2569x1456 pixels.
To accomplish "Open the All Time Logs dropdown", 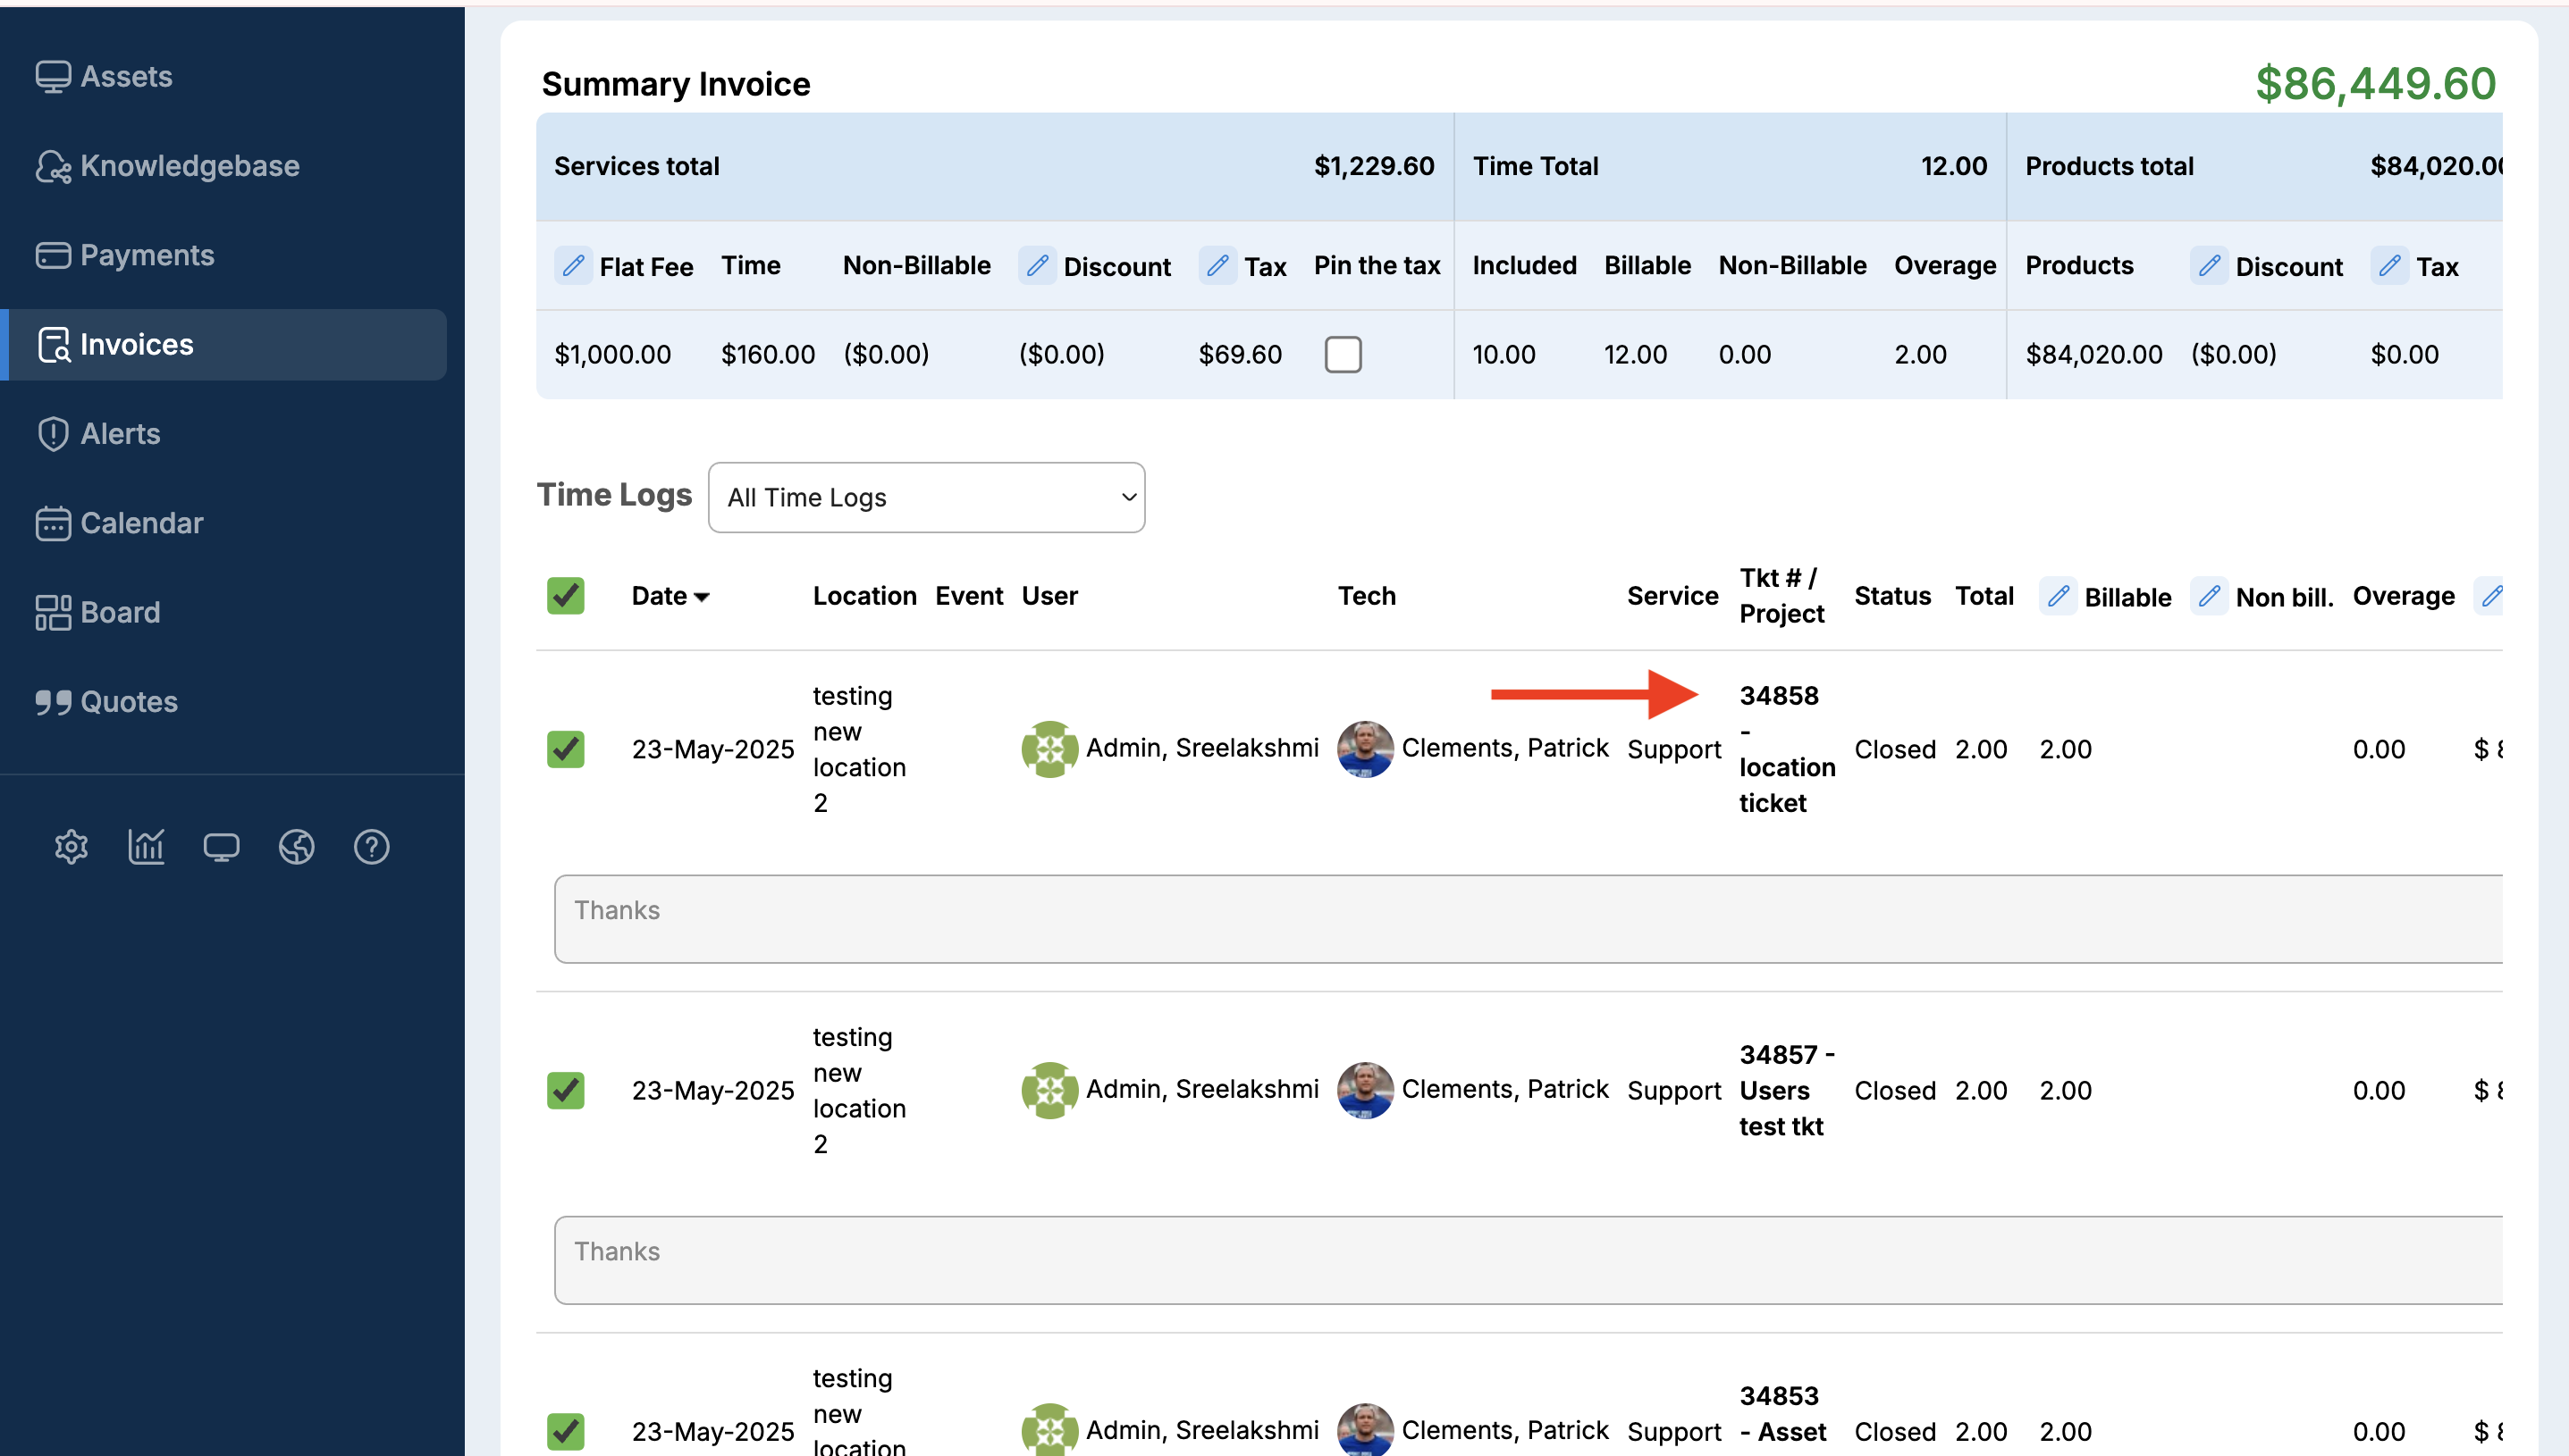I will point(925,497).
